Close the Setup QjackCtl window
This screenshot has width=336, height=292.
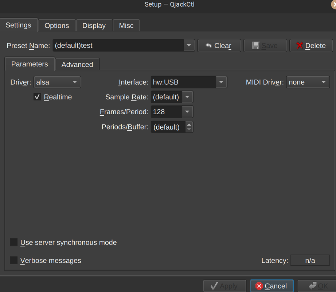point(334,4)
